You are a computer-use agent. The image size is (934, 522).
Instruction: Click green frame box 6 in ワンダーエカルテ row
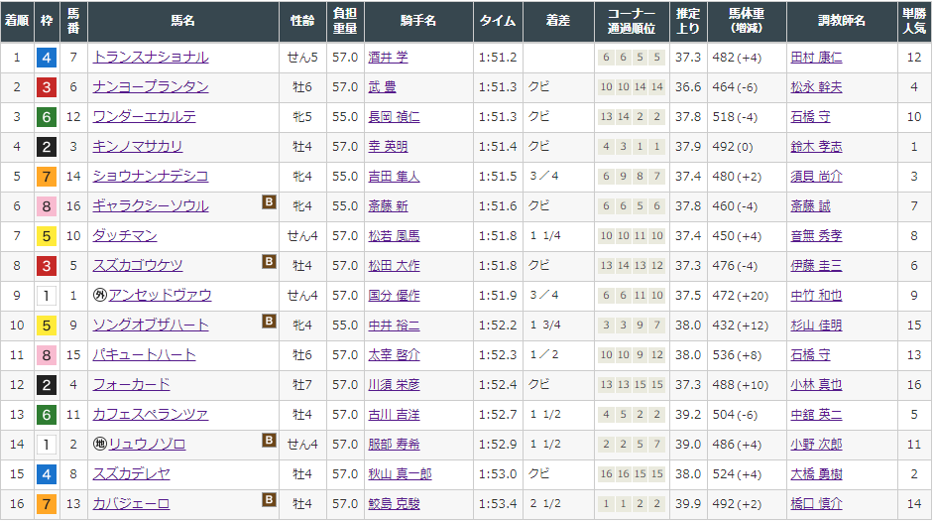pos(47,117)
